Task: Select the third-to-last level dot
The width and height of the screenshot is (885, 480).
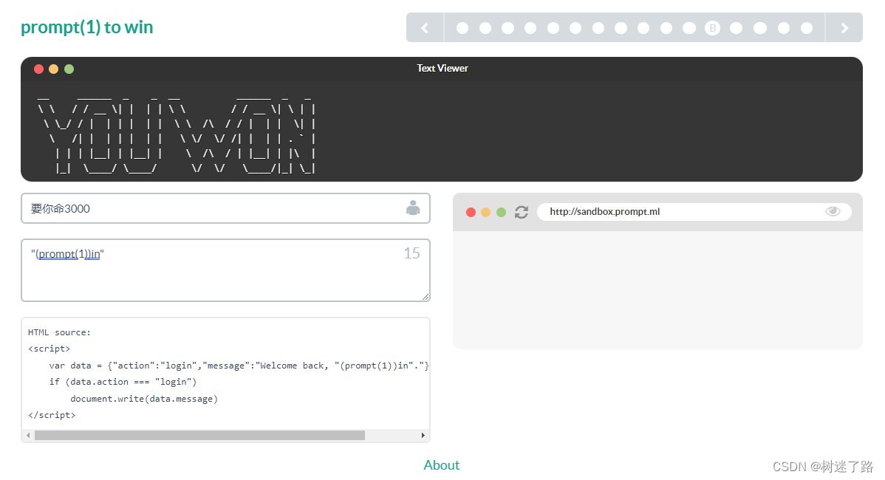Action: click(x=760, y=27)
